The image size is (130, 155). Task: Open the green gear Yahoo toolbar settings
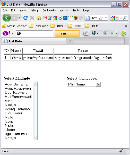pos(124,33)
